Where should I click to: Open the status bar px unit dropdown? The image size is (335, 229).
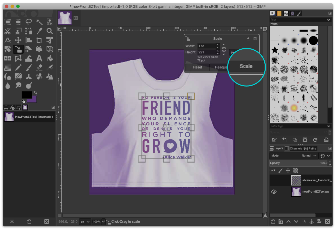tap(85, 221)
